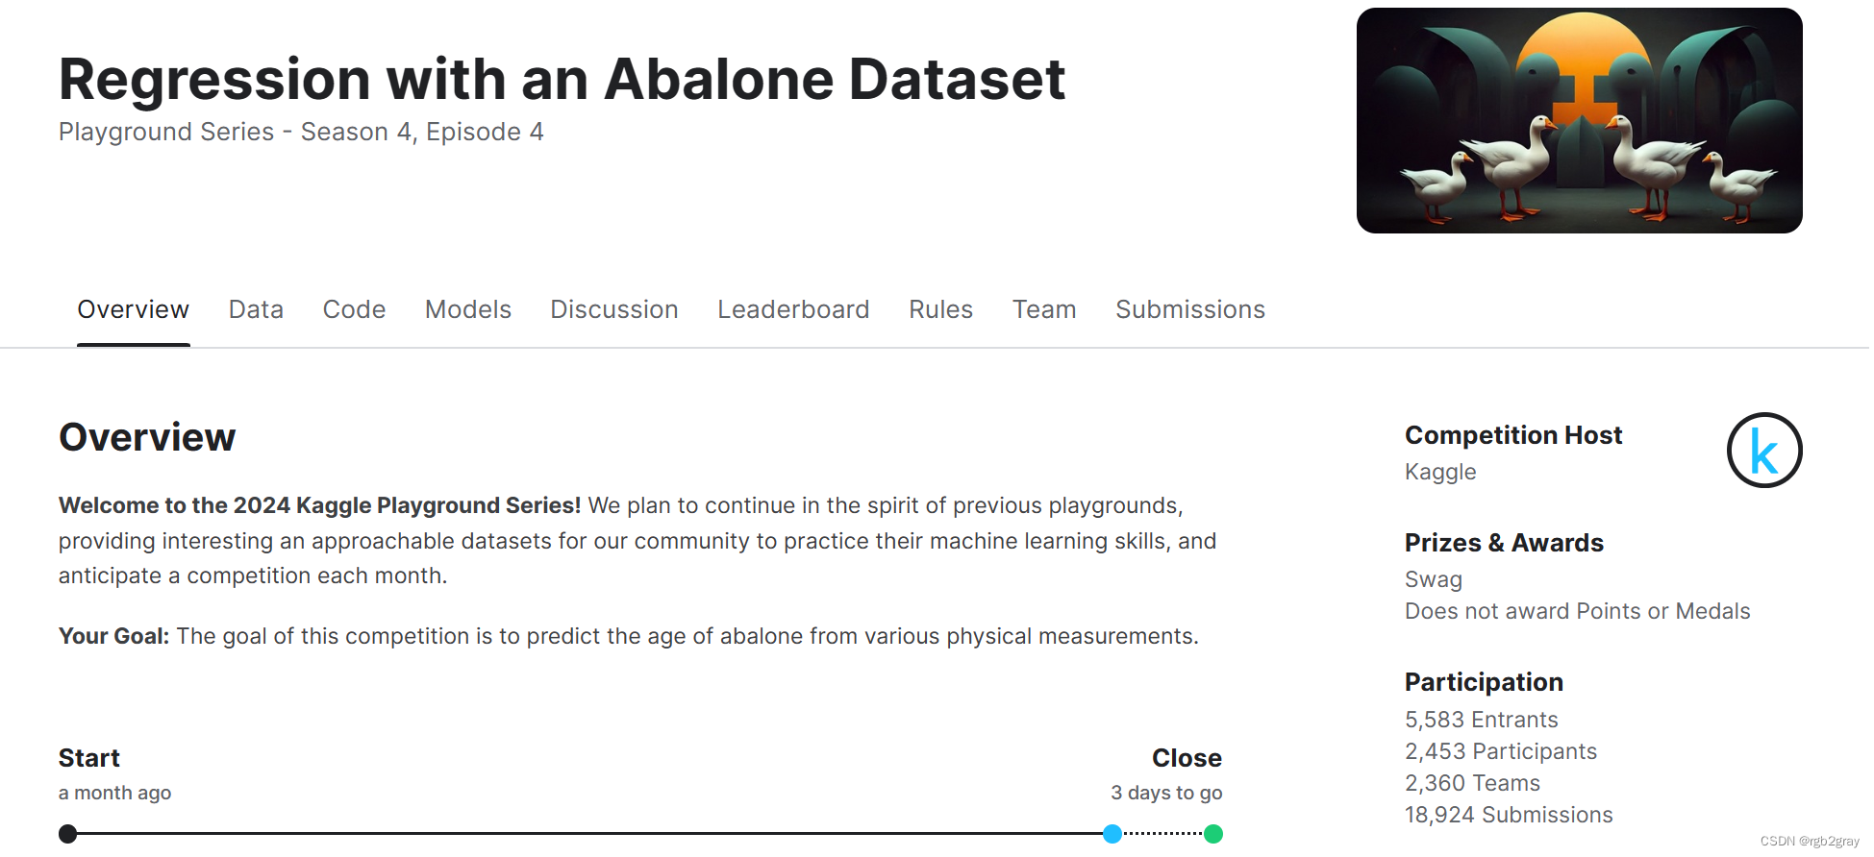
Task: Switch to the Data tab
Action: [256, 309]
